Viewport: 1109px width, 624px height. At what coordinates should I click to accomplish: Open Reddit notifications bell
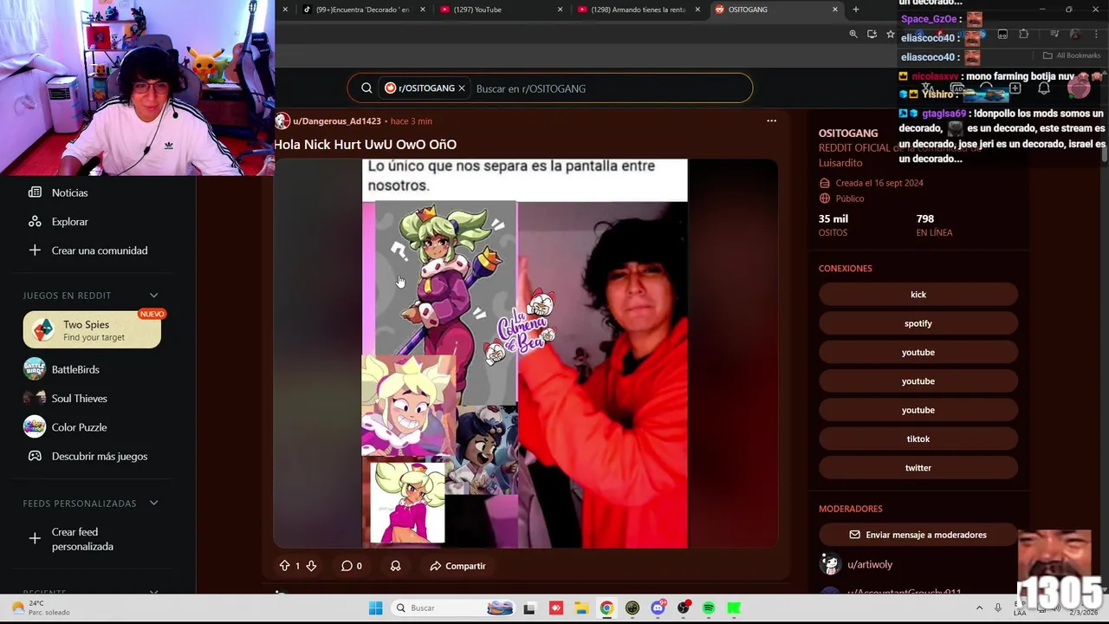point(1044,88)
